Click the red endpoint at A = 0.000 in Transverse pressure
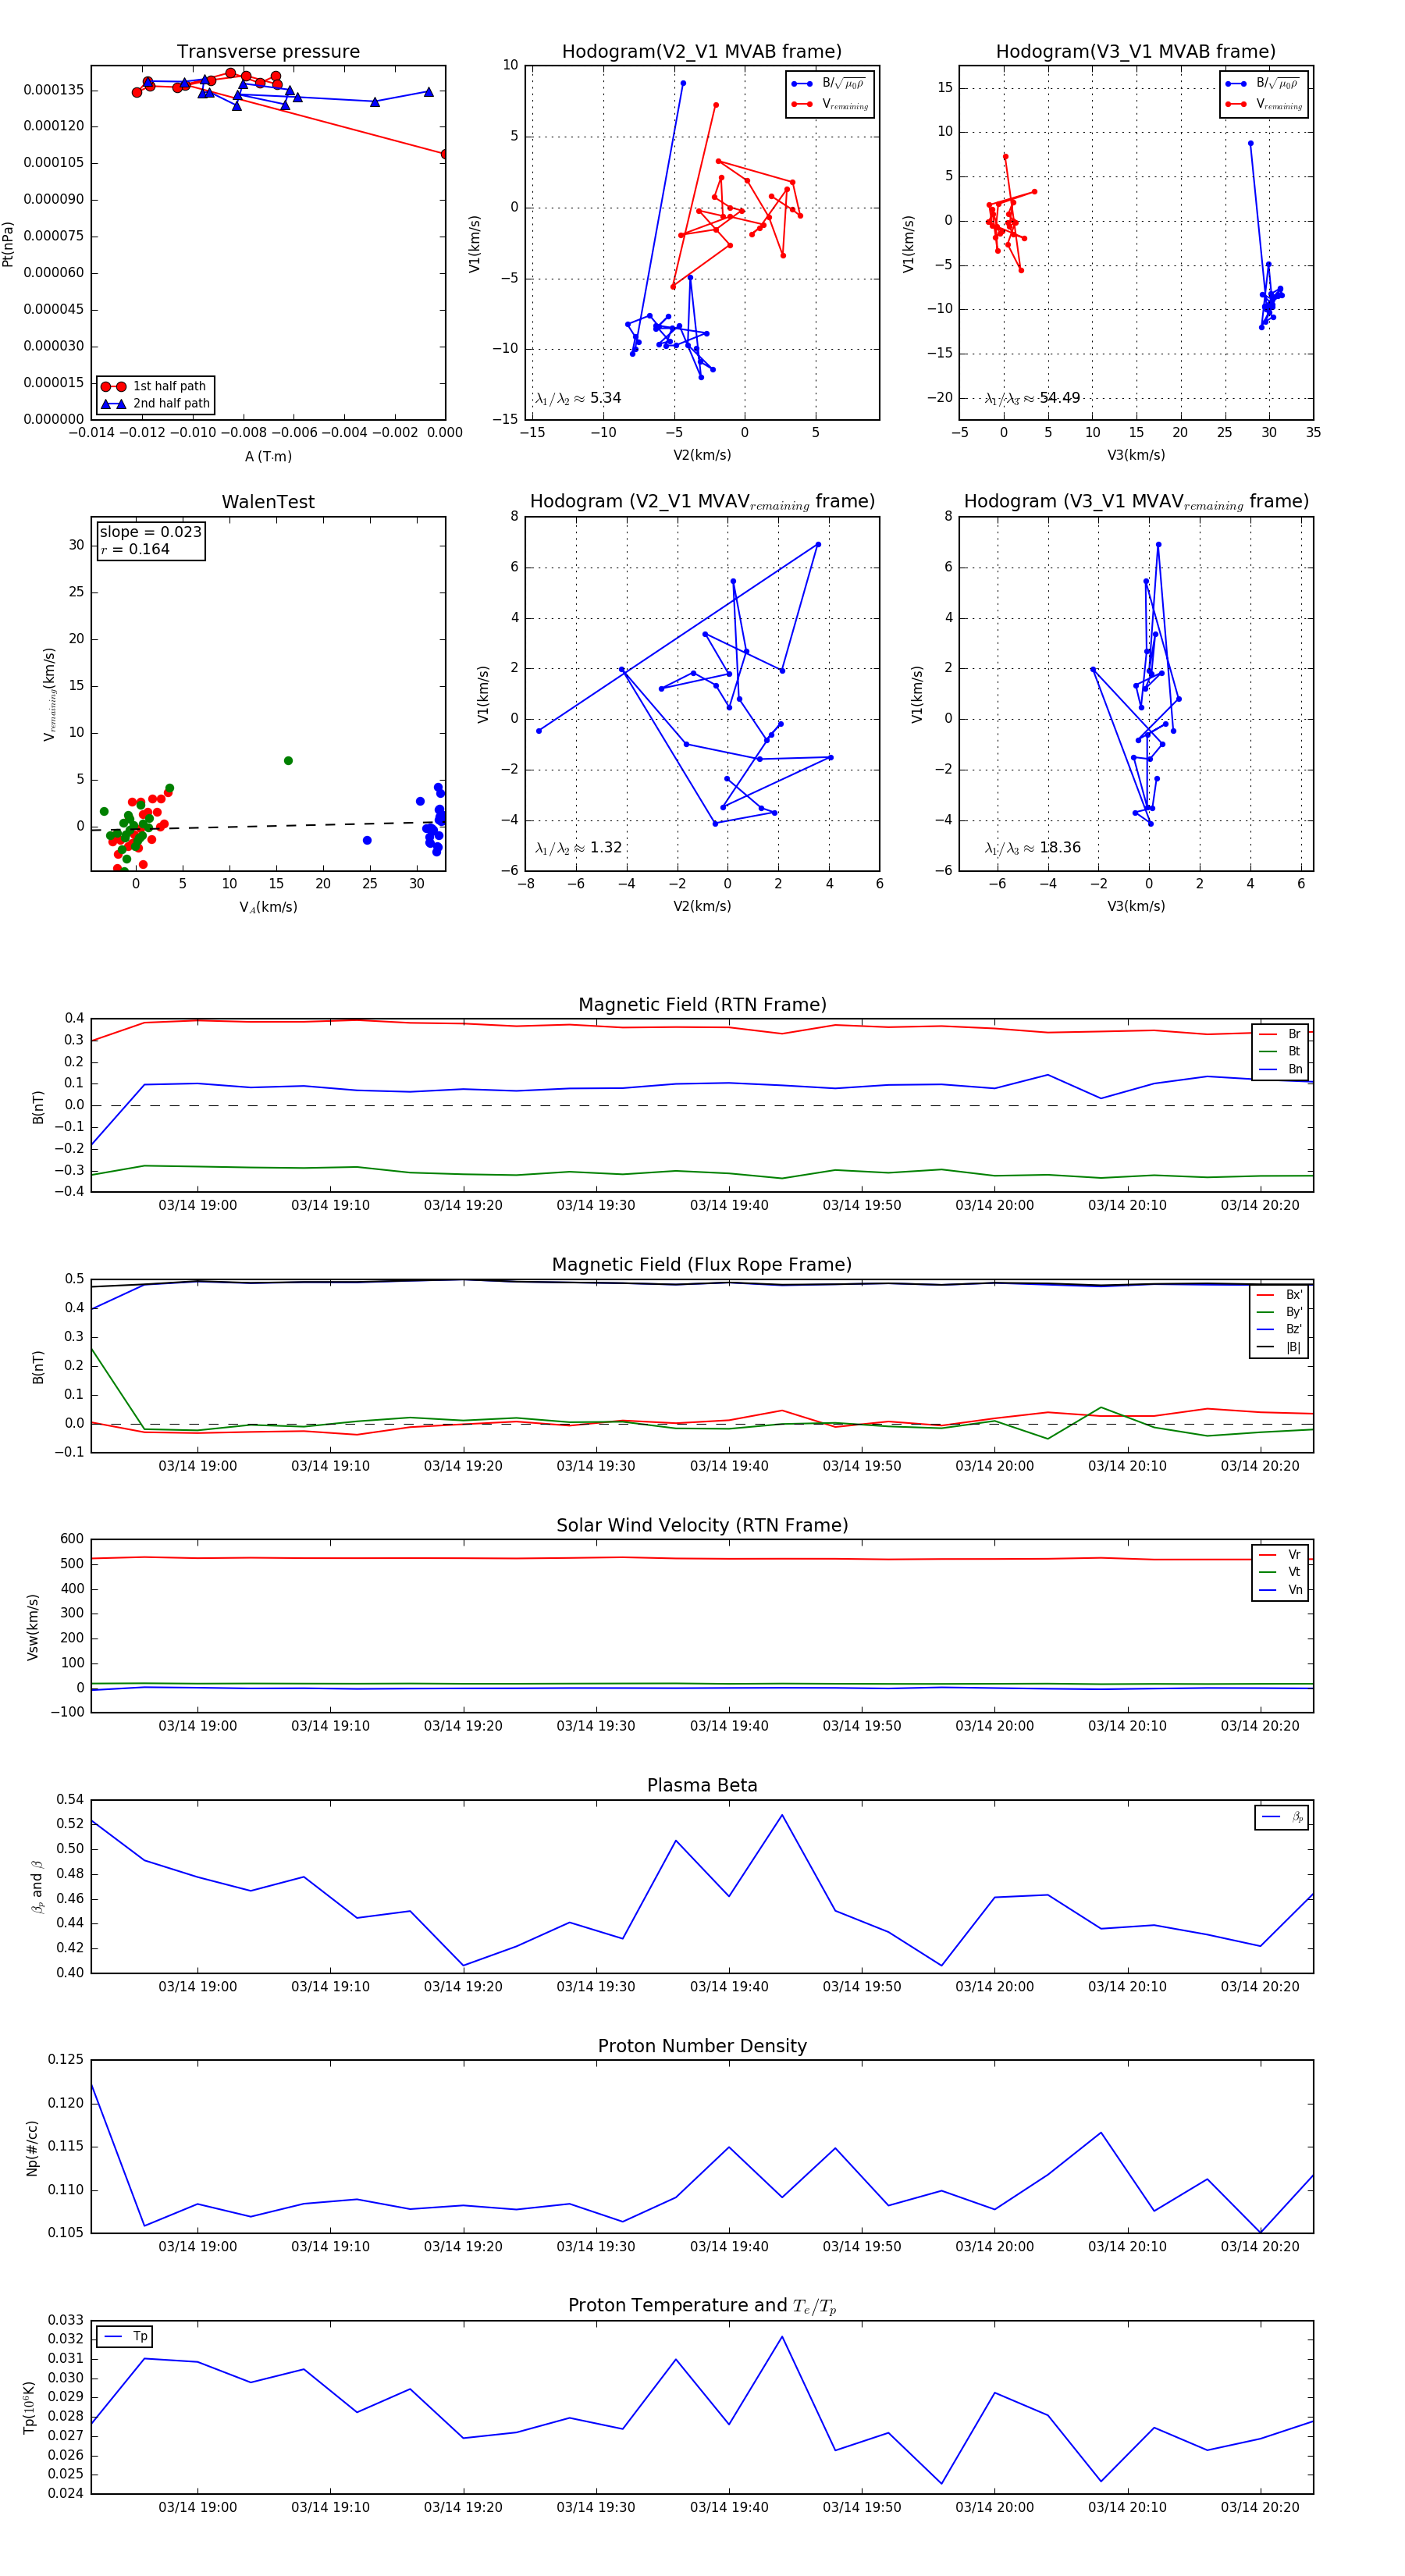The image size is (1405, 2576). point(444,154)
